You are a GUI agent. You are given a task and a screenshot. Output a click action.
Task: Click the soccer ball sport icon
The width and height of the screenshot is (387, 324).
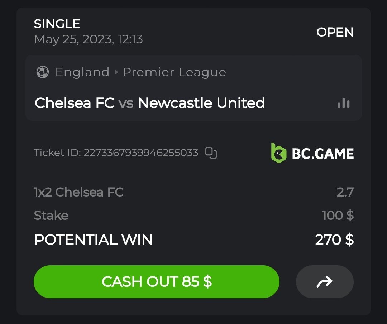(43, 72)
